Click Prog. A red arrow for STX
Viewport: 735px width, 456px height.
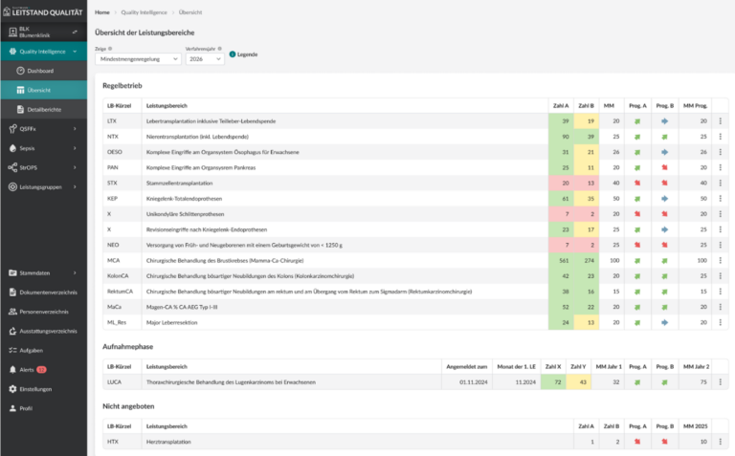pyautogui.click(x=637, y=183)
